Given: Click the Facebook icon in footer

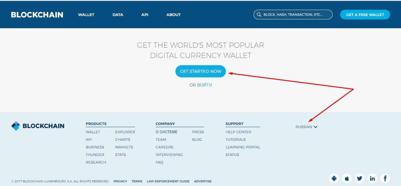Looking at the screenshot, I should 385,178.
